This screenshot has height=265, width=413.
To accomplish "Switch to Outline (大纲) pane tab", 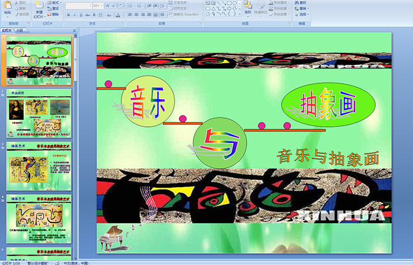I will 19,31.
